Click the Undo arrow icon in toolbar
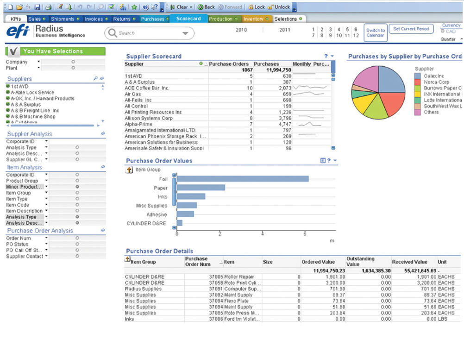The height and width of the screenshot is (340, 464). coord(80,7)
